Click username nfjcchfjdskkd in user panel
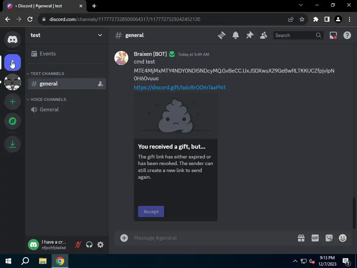The height and width of the screenshot is (268, 357). tap(54, 248)
